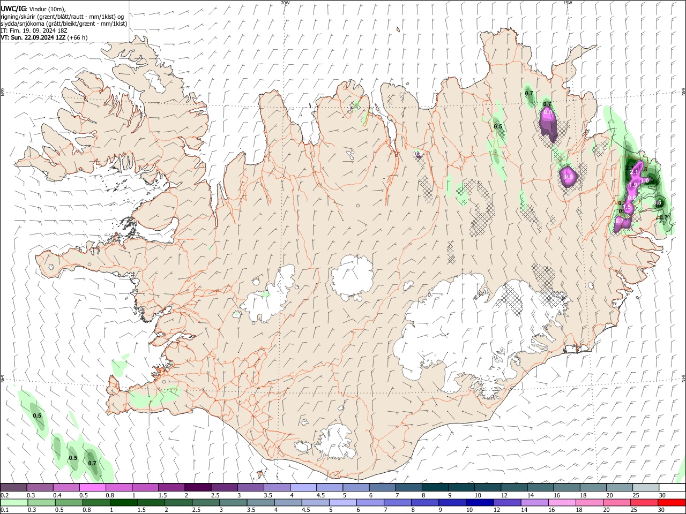Screen dimensions: 686x514
Task: Pick the dark teal swatch in the upper snow scale
Action: [435, 487]
